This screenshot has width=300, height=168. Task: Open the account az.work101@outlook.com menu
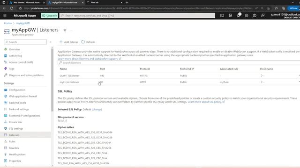[285, 15]
